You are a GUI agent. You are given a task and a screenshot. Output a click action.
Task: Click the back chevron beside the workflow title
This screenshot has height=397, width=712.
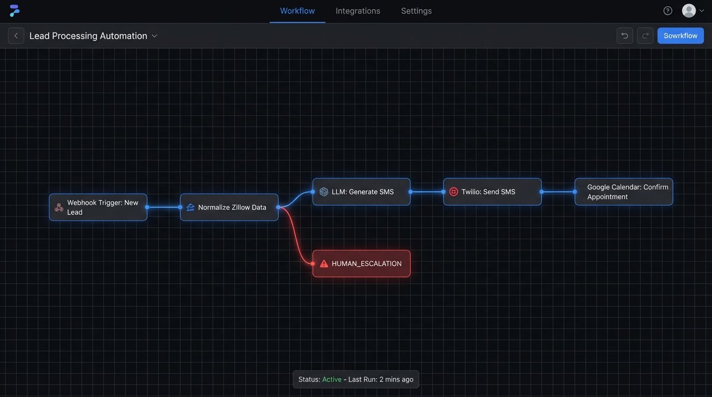point(16,35)
